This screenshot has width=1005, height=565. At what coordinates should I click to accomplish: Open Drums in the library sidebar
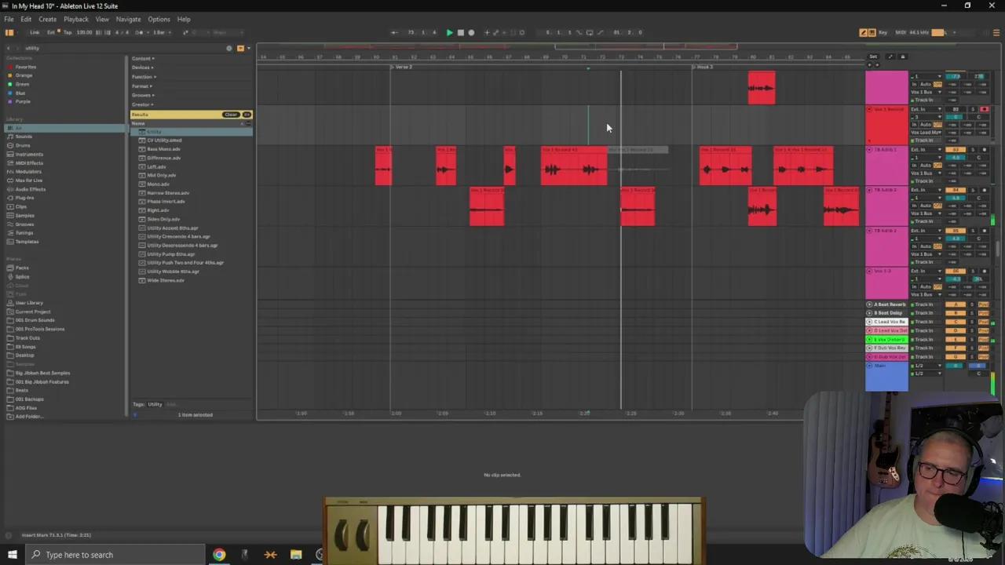pyautogui.click(x=23, y=145)
